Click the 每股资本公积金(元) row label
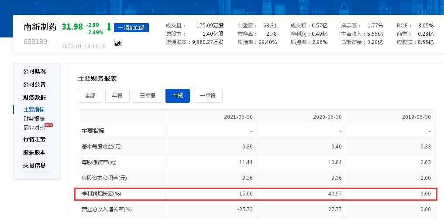Screen dimensions: 444x219 click(104, 179)
